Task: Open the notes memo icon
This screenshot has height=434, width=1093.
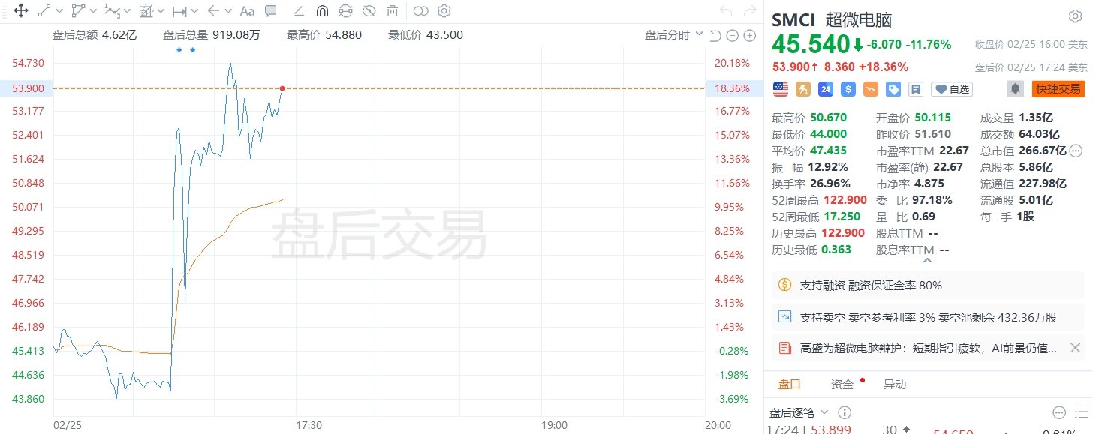Action: [x=916, y=89]
